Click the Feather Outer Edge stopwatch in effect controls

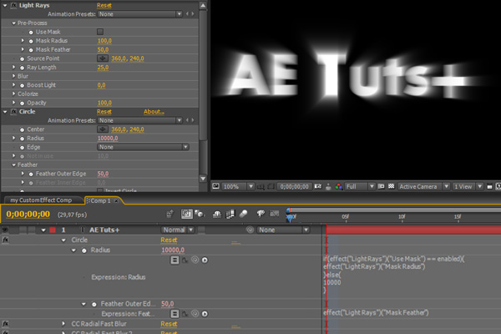coord(31,175)
